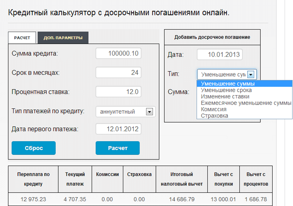This screenshot has width=293, height=206.
Task: Open the Тип платежей по кредиту dropdown
Action: click(x=126, y=112)
